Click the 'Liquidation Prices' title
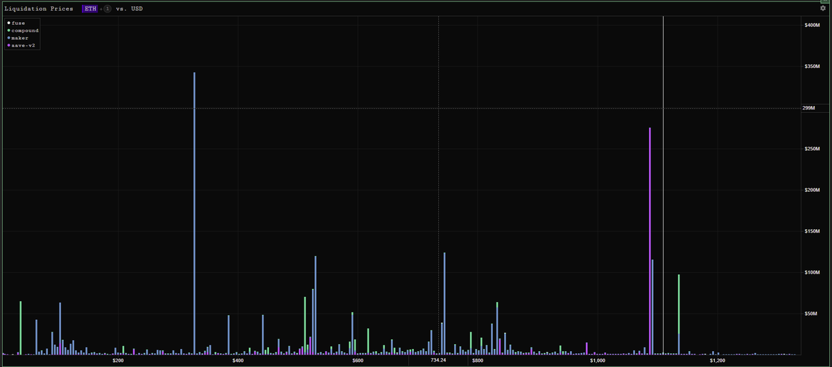This screenshot has height=367, width=832. coord(39,8)
